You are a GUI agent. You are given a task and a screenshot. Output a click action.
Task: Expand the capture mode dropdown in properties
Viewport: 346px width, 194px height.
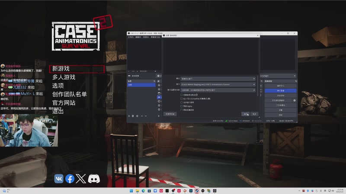point(218,79)
